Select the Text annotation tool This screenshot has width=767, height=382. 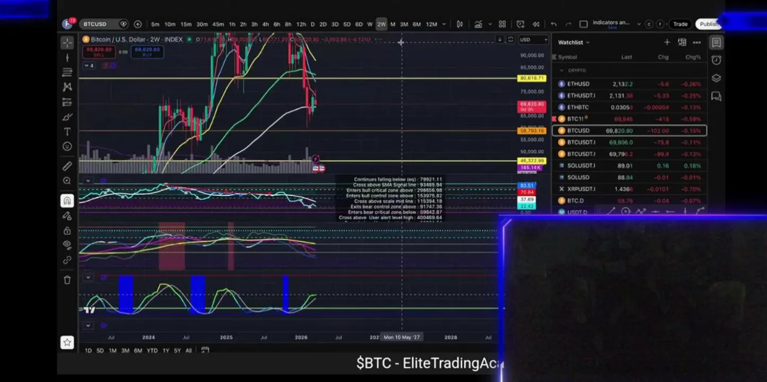click(67, 132)
